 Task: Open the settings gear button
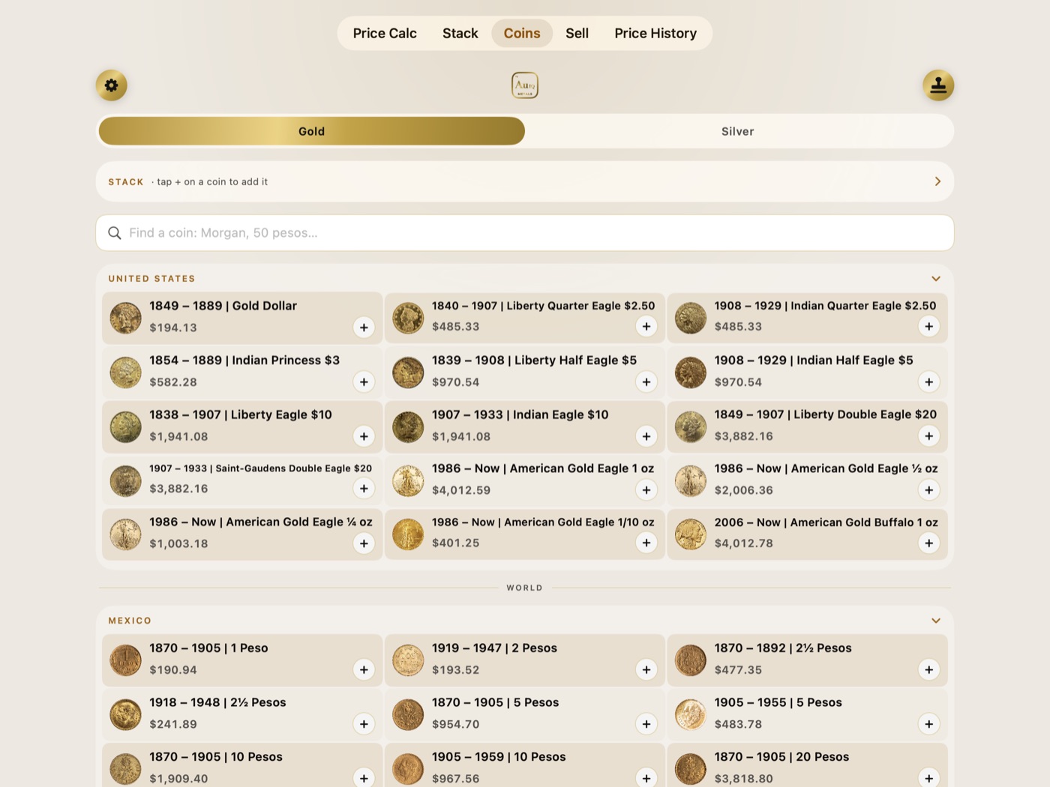(x=111, y=85)
